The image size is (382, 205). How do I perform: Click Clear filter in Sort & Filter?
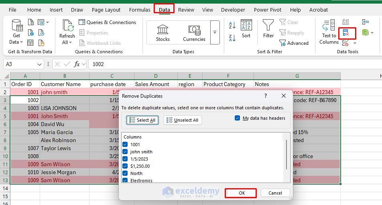click(289, 22)
